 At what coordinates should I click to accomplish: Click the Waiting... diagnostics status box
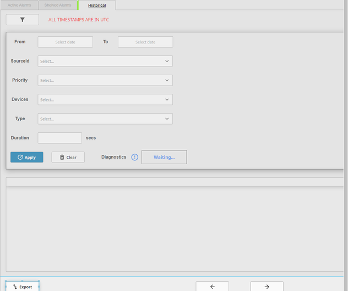(164, 157)
